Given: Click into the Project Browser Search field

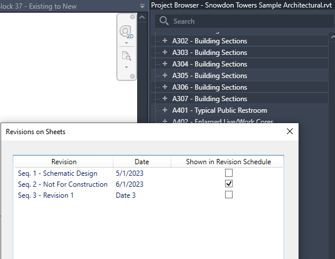Looking at the screenshot, I should pos(245,21).
